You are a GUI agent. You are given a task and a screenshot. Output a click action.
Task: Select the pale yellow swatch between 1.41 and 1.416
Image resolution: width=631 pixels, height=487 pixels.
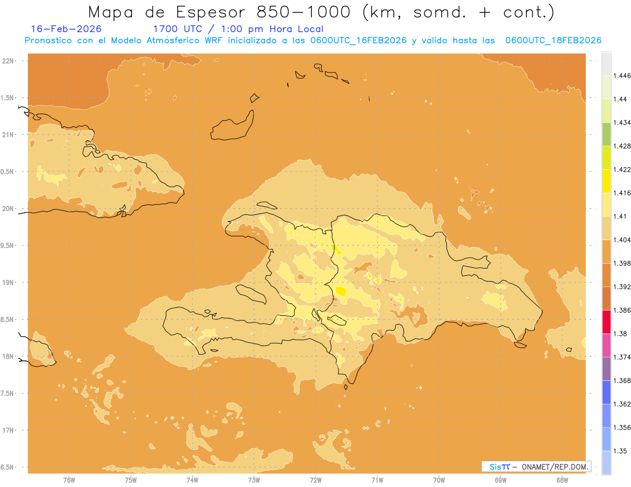[x=606, y=204]
